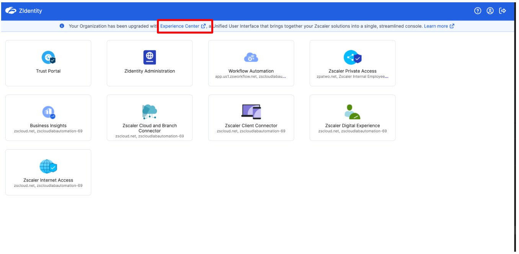Viewport: 519px width, 254px height.
Task: Click external link icon beside Experience Center
Action: tap(203, 26)
